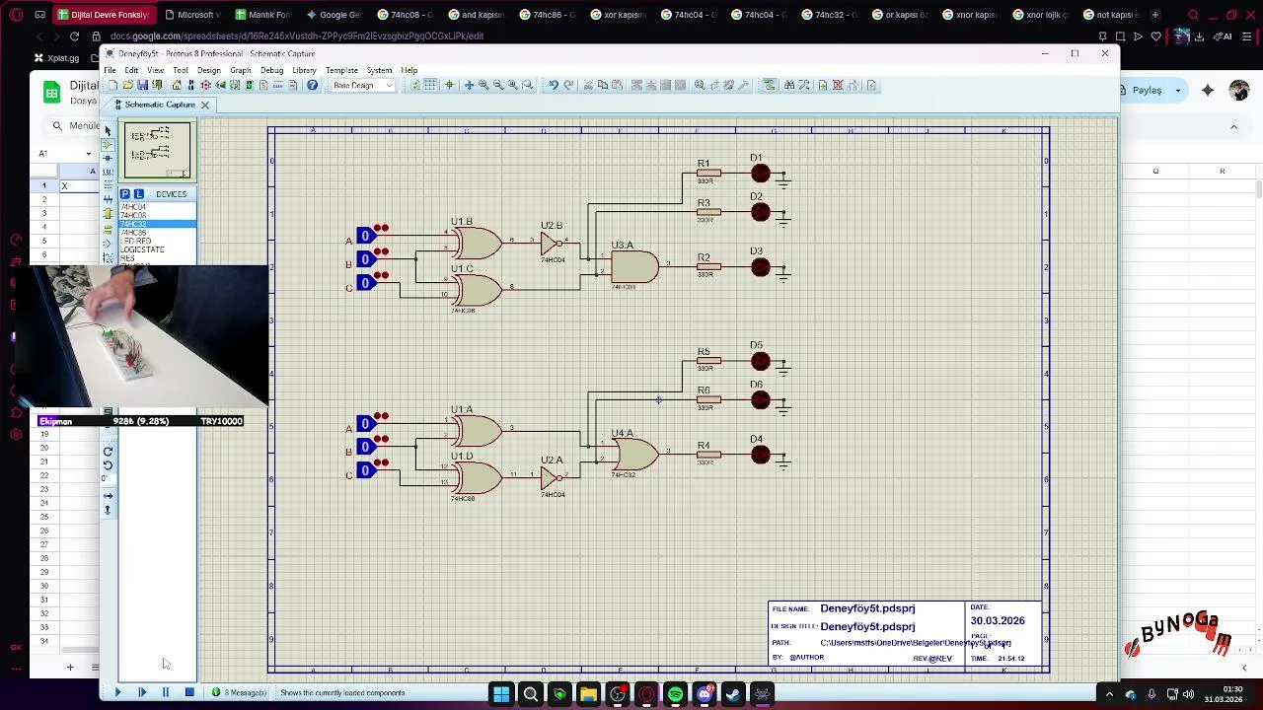Click the overview schematic thumbnail

[x=157, y=150]
